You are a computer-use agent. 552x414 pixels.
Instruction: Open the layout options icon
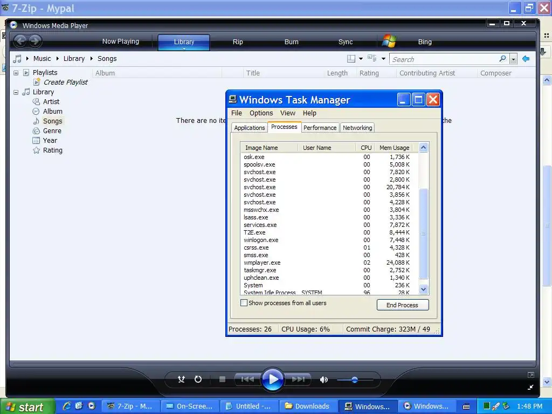[x=351, y=59]
